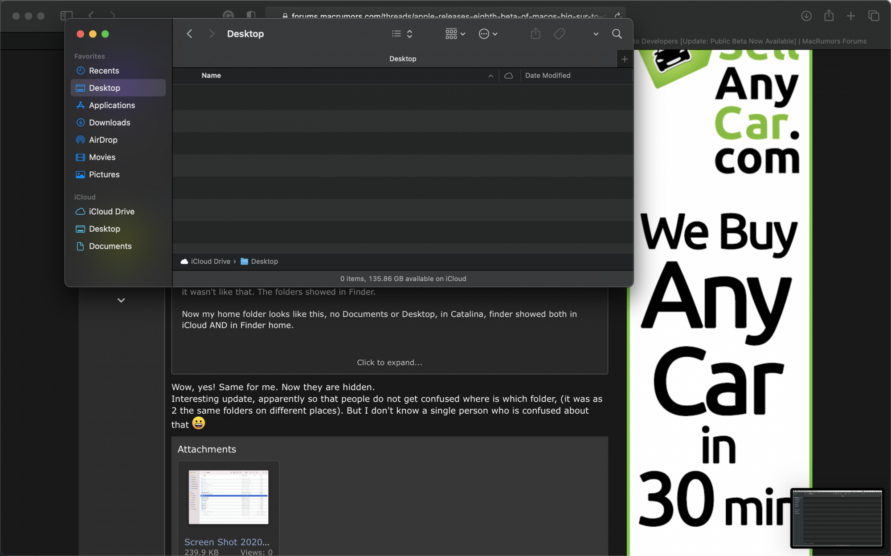Viewport: 891px width, 556px height.
Task: Select Desktop under iCloud section
Action: (118, 229)
